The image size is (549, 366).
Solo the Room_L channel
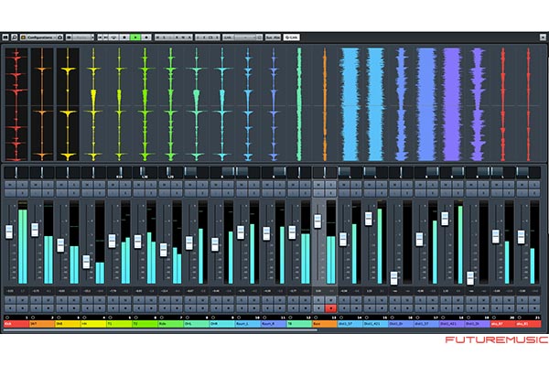coord(253,184)
